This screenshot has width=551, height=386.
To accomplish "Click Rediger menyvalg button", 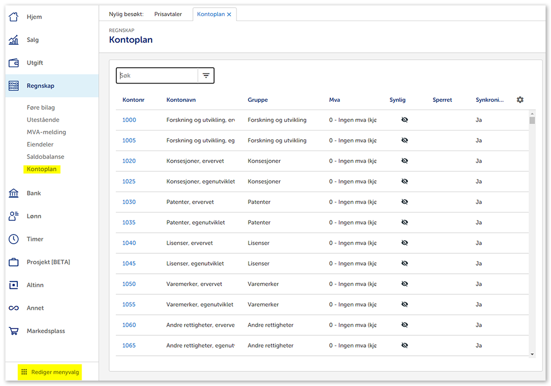I will click(50, 372).
